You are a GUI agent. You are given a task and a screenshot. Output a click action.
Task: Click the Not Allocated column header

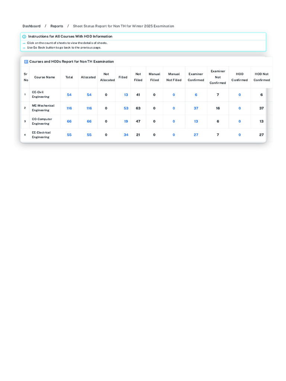point(107,77)
